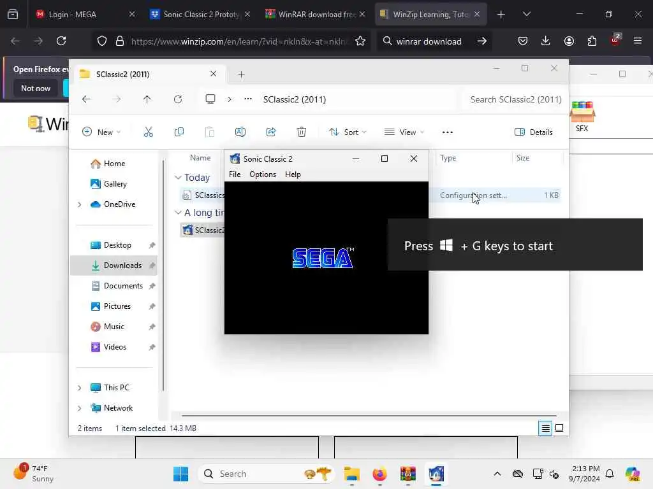Open the notifications bell in system tray

tap(610, 474)
